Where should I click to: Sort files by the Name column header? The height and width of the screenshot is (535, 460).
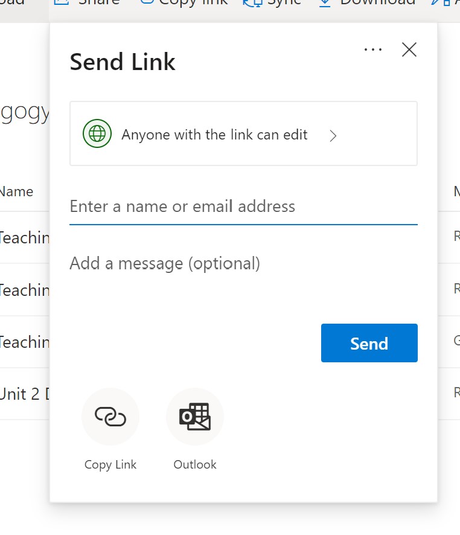(18, 191)
